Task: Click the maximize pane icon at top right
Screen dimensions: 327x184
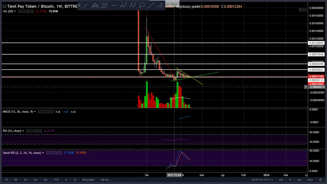Action: click(x=305, y=10)
